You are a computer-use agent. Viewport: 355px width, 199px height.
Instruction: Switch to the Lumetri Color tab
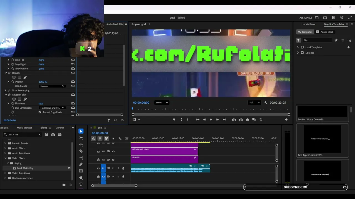[308, 24]
